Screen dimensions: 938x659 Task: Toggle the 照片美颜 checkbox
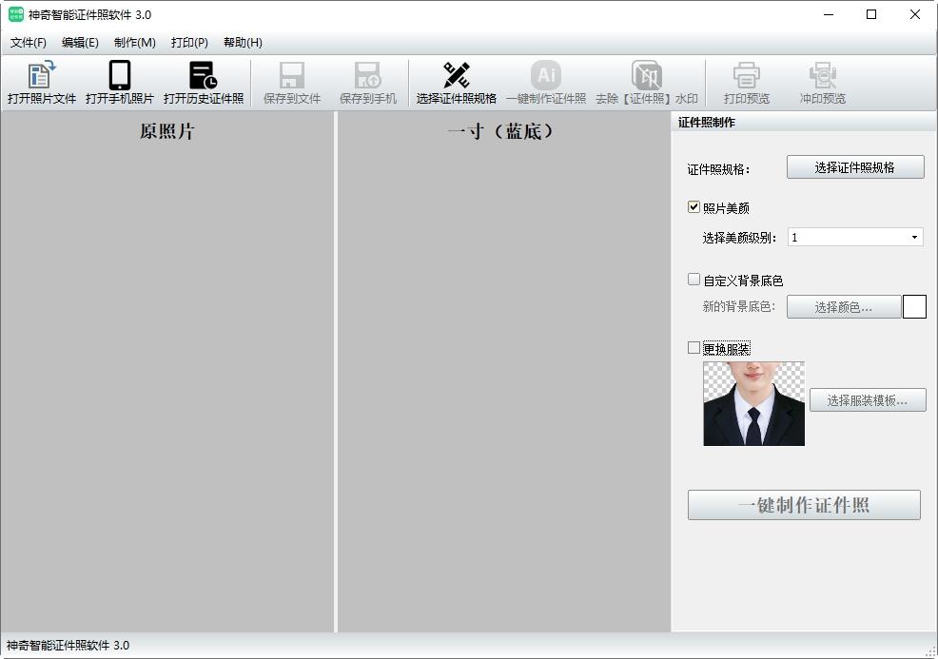[x=694, y=207]
